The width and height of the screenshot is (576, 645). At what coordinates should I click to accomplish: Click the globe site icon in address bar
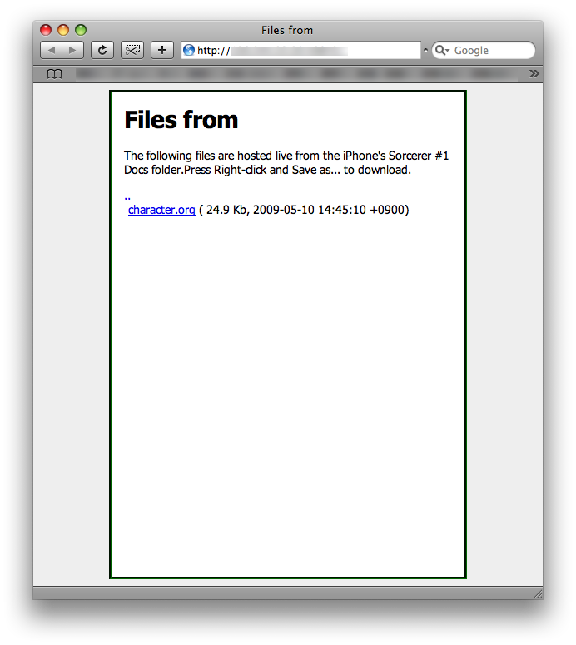[189, 50]
